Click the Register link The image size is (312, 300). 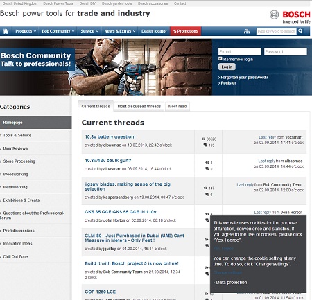point(228,83)
